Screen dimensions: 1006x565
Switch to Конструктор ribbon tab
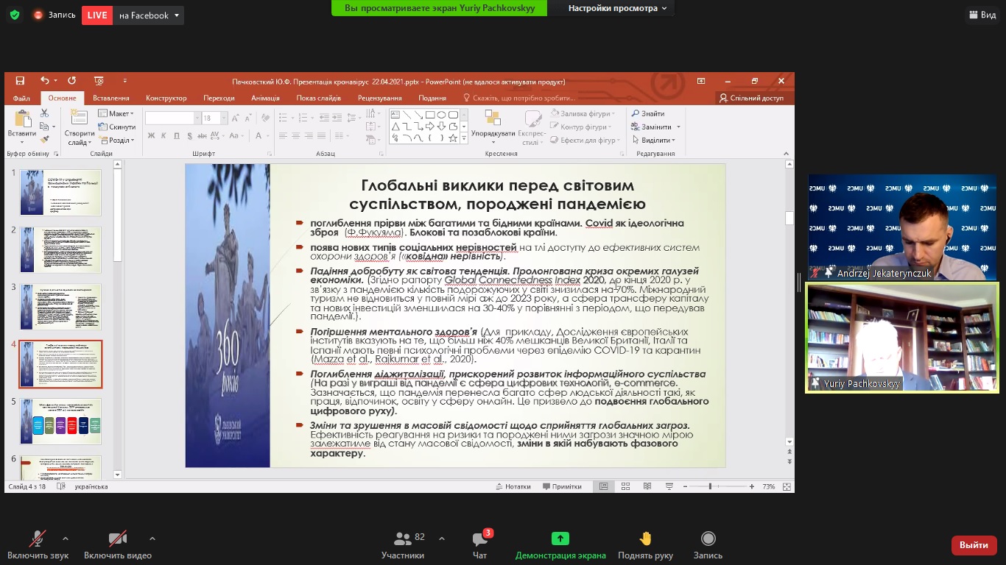(166, 98)
